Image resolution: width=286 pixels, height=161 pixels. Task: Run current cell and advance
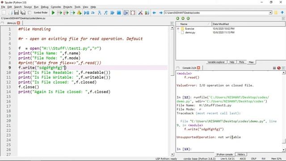pos(66,13)
